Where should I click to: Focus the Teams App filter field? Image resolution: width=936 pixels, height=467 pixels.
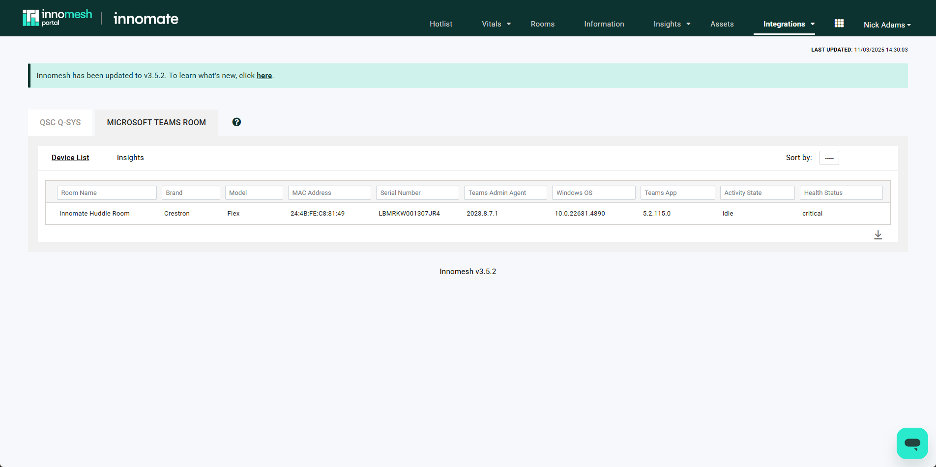[x=678, y=192]
